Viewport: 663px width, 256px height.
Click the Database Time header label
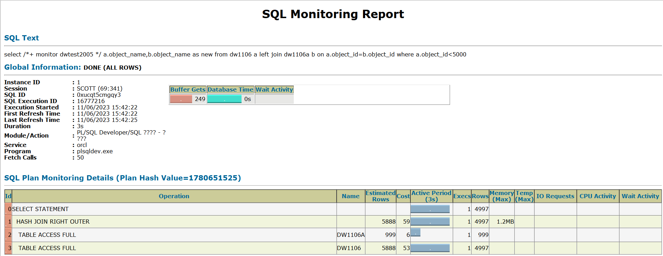(230, 90)
